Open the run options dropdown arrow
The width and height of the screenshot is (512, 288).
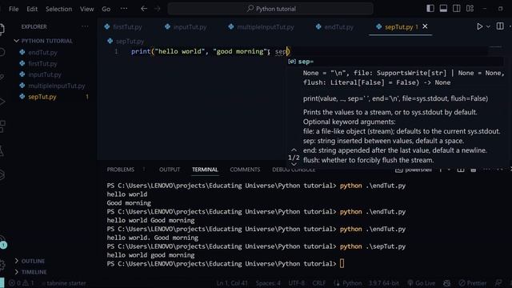tap(488, 26)
